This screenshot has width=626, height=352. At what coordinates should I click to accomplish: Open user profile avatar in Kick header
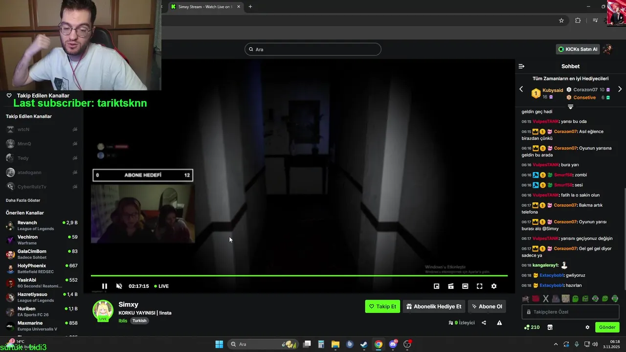point(608,49)
